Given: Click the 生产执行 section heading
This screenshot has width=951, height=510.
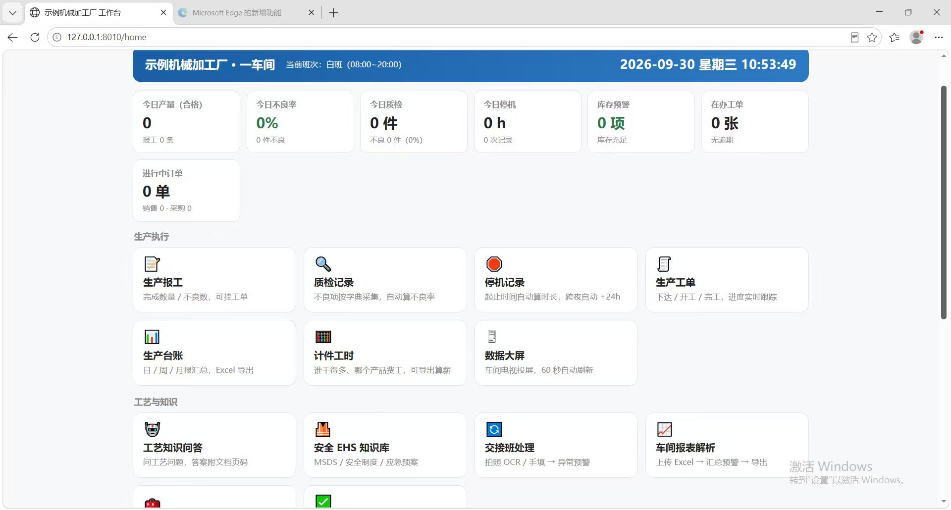Looking at the screenshot, I should click(152, 237).
